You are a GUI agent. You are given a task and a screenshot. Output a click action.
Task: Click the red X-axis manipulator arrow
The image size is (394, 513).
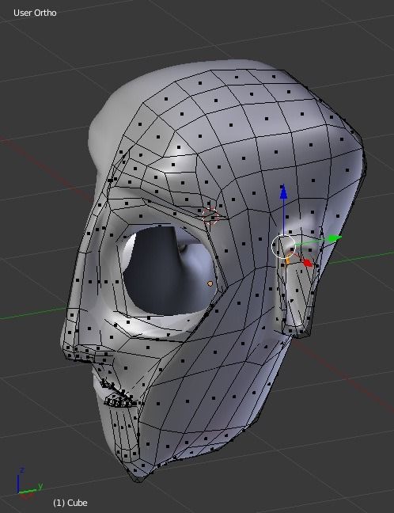pyautogui.click(x=307, y=263)
